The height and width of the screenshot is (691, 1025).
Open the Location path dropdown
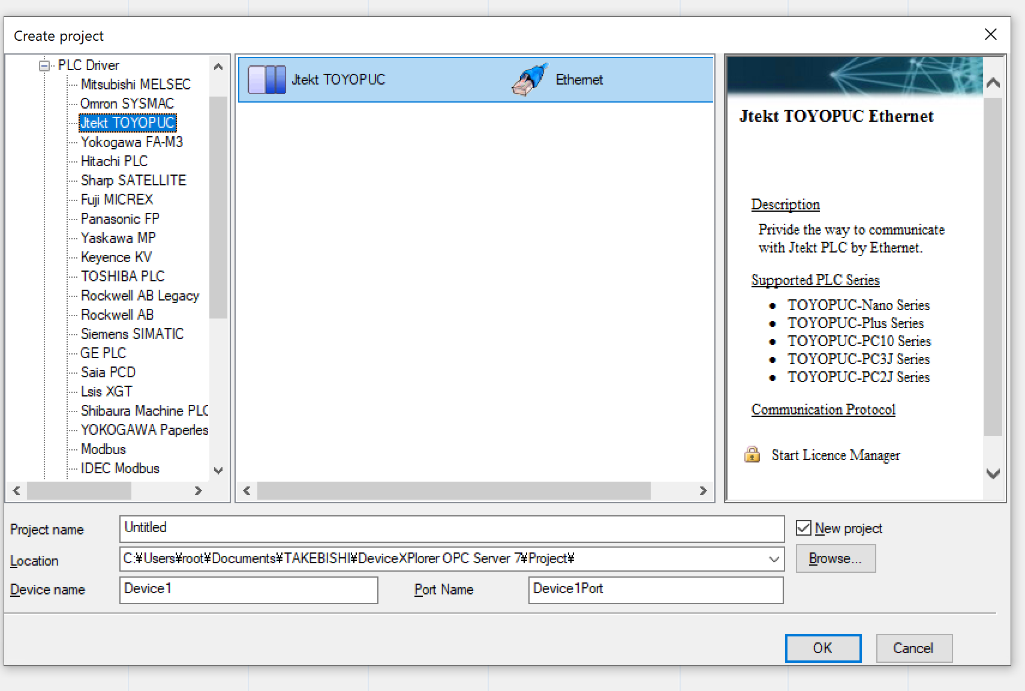pos(774,559)
